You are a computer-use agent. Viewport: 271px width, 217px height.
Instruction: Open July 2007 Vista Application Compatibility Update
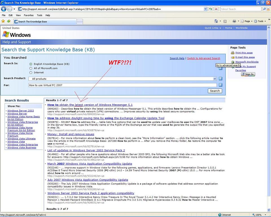(88, 180)
